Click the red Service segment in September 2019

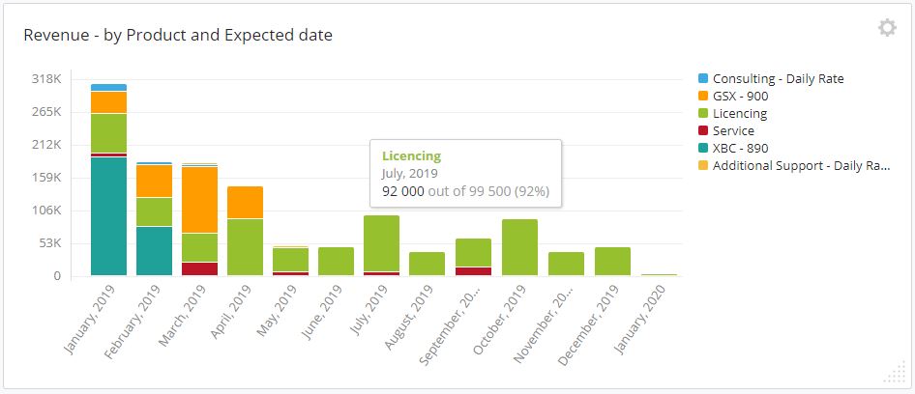[x=473, y=271]
